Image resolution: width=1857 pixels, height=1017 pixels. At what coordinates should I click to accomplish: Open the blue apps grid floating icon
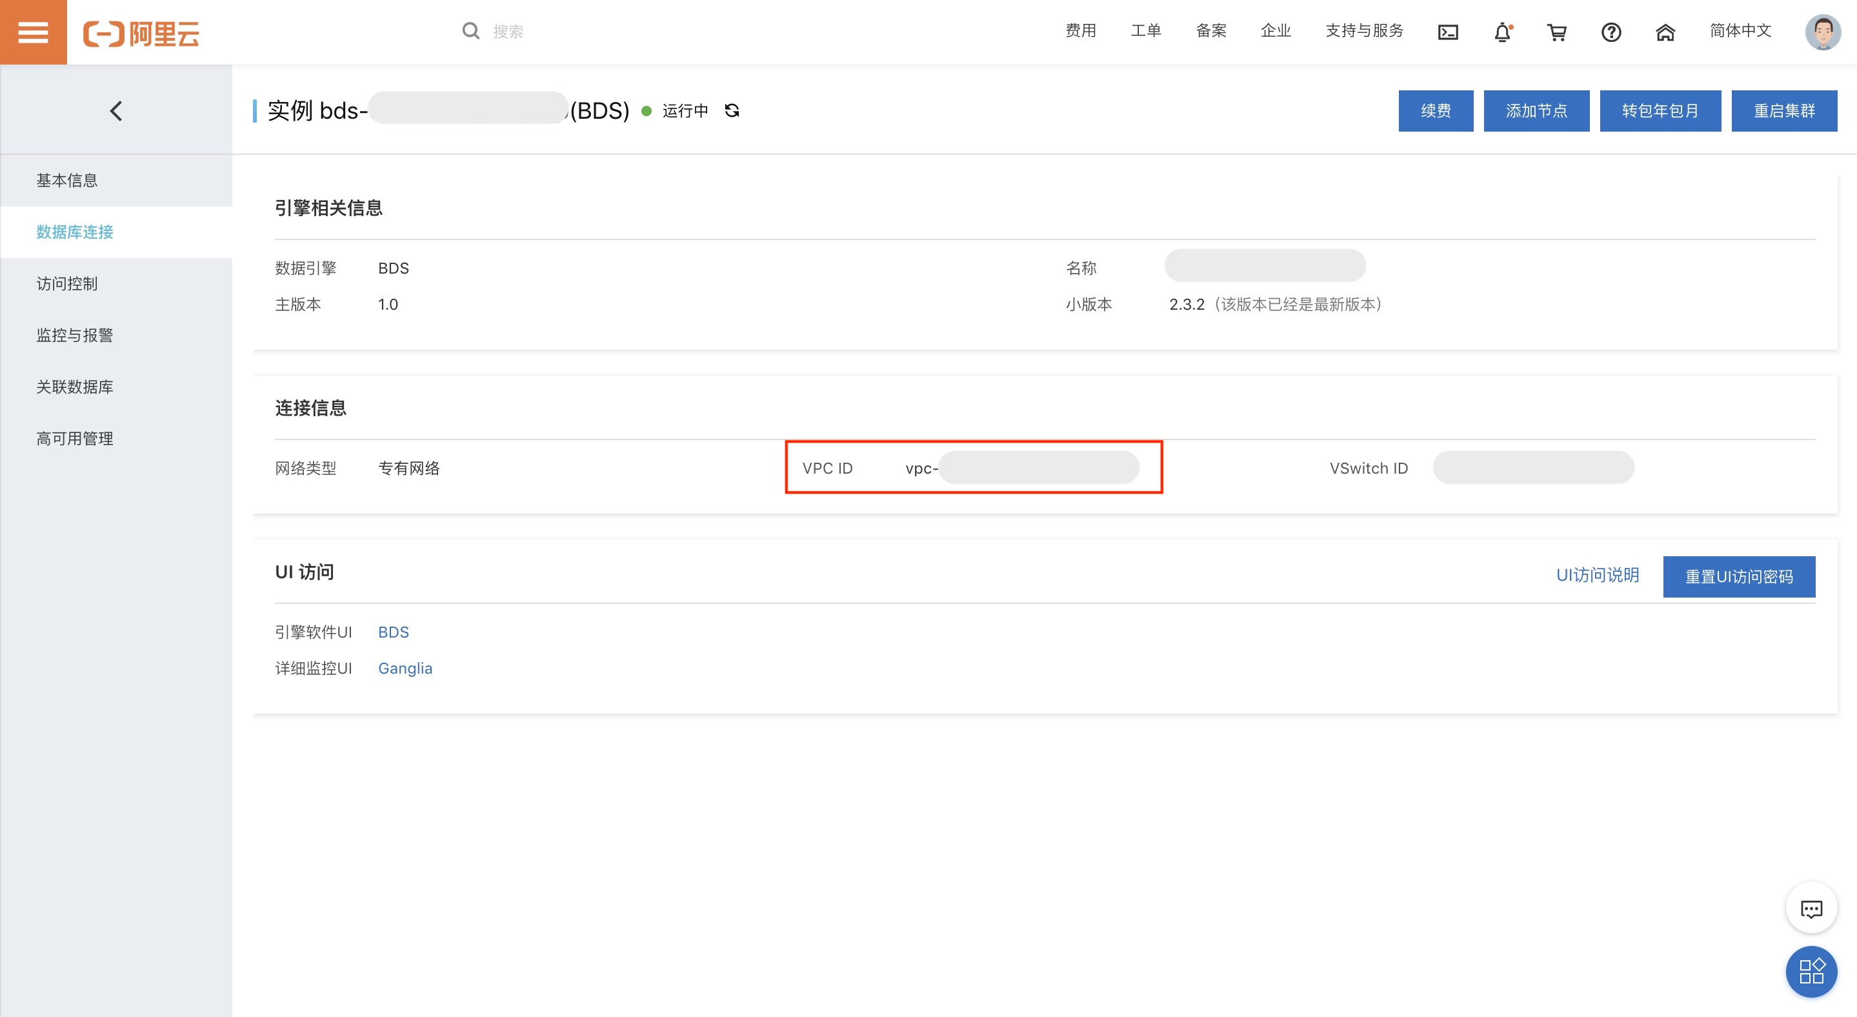[1811, 971]
